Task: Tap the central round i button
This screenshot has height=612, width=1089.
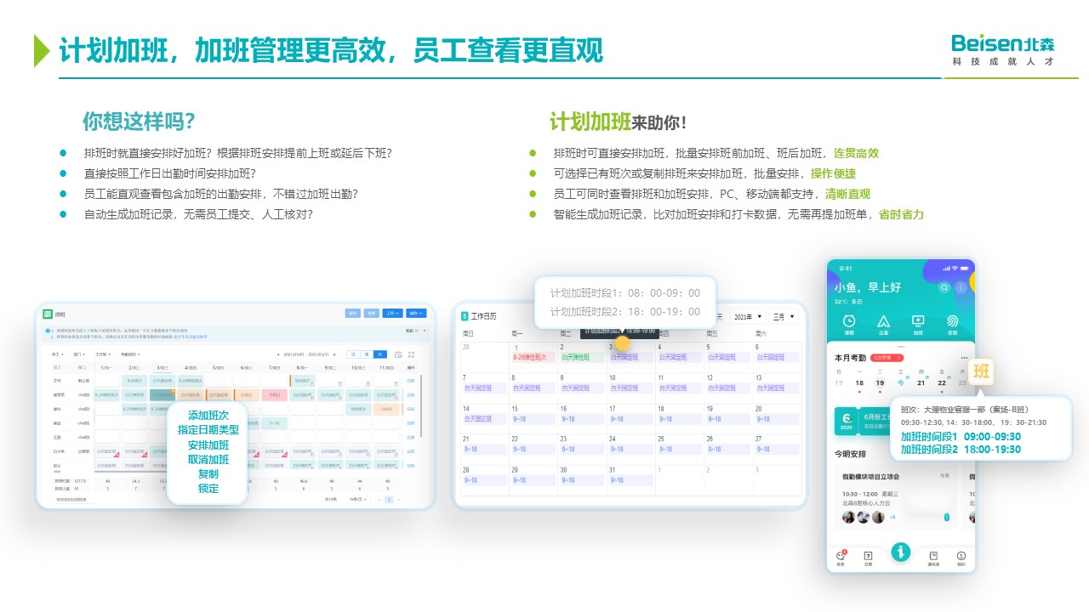Action: click(x=900, y=551)
